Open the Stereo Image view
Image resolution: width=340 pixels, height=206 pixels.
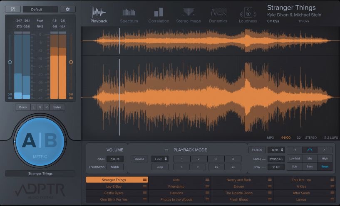(189, 15)
